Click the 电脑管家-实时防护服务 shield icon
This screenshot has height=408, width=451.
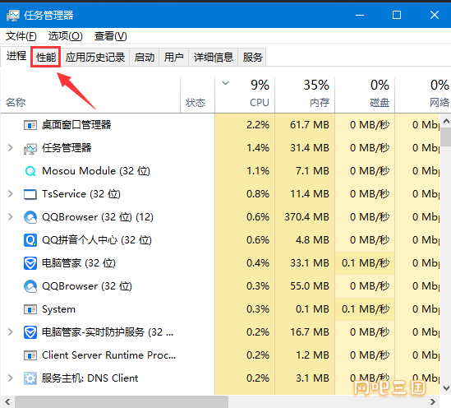pyautogui.click(x=30, y=332)
